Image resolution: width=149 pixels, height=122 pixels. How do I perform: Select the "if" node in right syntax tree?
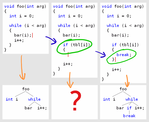(129, 108)
